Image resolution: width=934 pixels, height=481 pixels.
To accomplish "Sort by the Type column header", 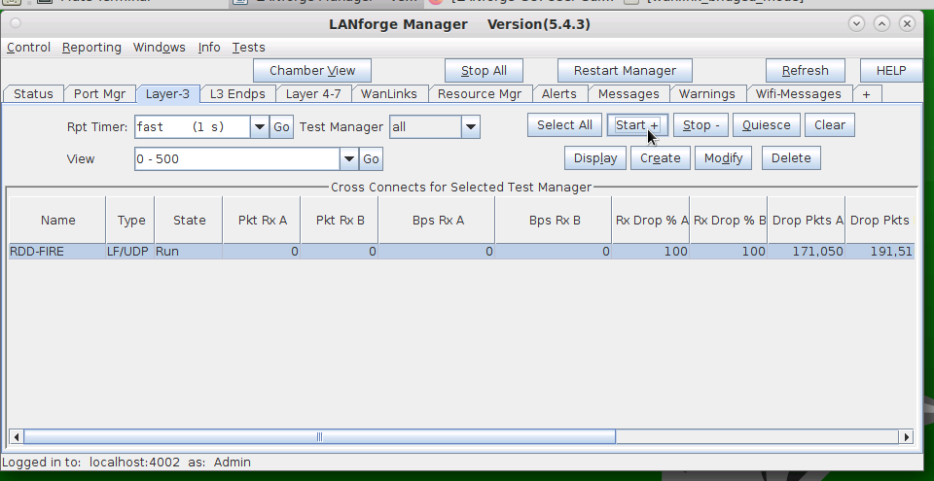I will pos(131,221).
